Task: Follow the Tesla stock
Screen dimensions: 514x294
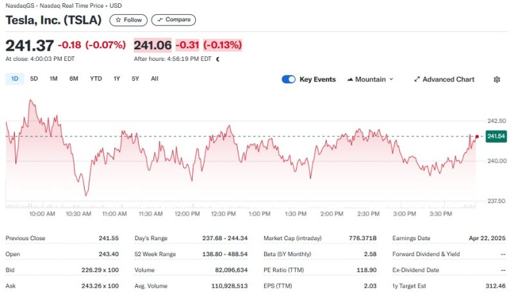Action: (128, 20)
